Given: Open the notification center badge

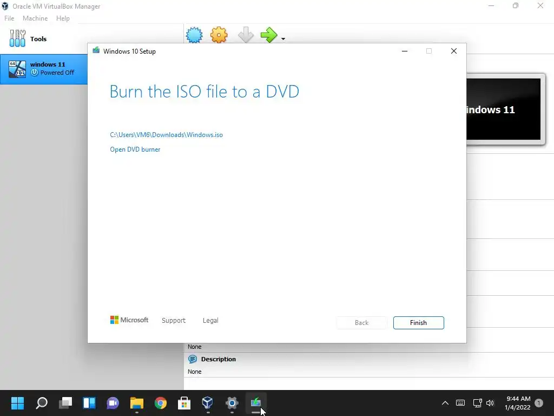Looking at the screenshot, I should tap(539, 403).
